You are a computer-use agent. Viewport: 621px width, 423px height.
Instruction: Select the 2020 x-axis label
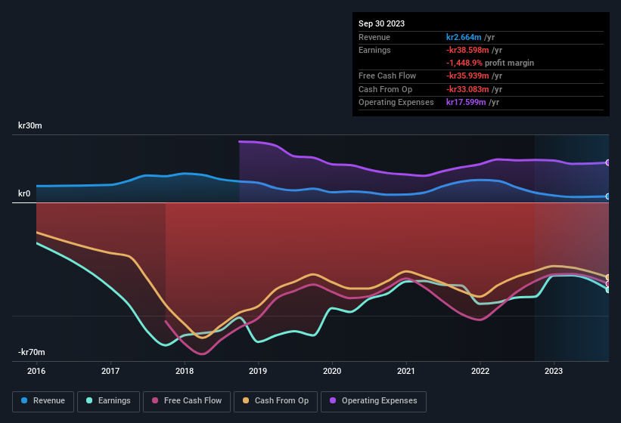[332, 371]
